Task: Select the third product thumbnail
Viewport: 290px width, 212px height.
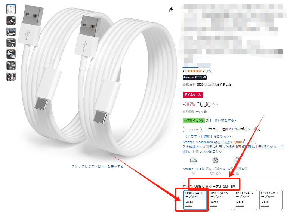Action: (x=11, y=32)
